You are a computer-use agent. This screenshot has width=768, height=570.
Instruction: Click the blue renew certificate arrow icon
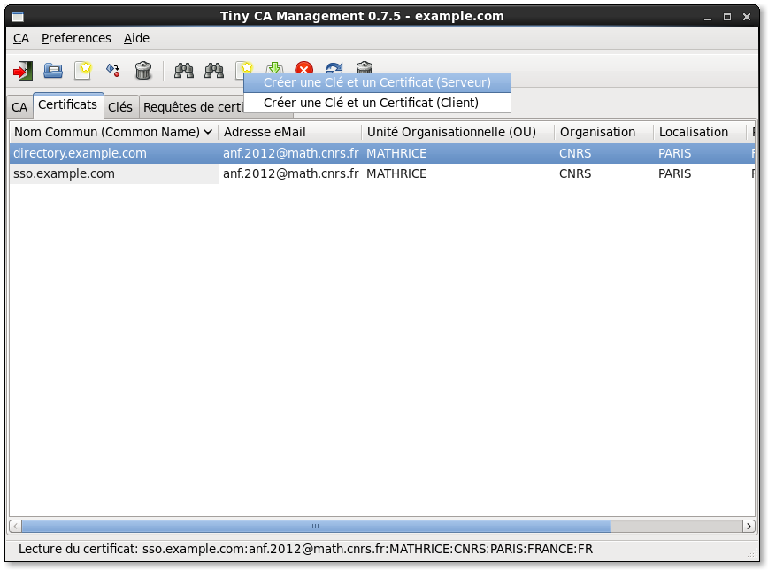pyautogui.click(x=334, y=70)
